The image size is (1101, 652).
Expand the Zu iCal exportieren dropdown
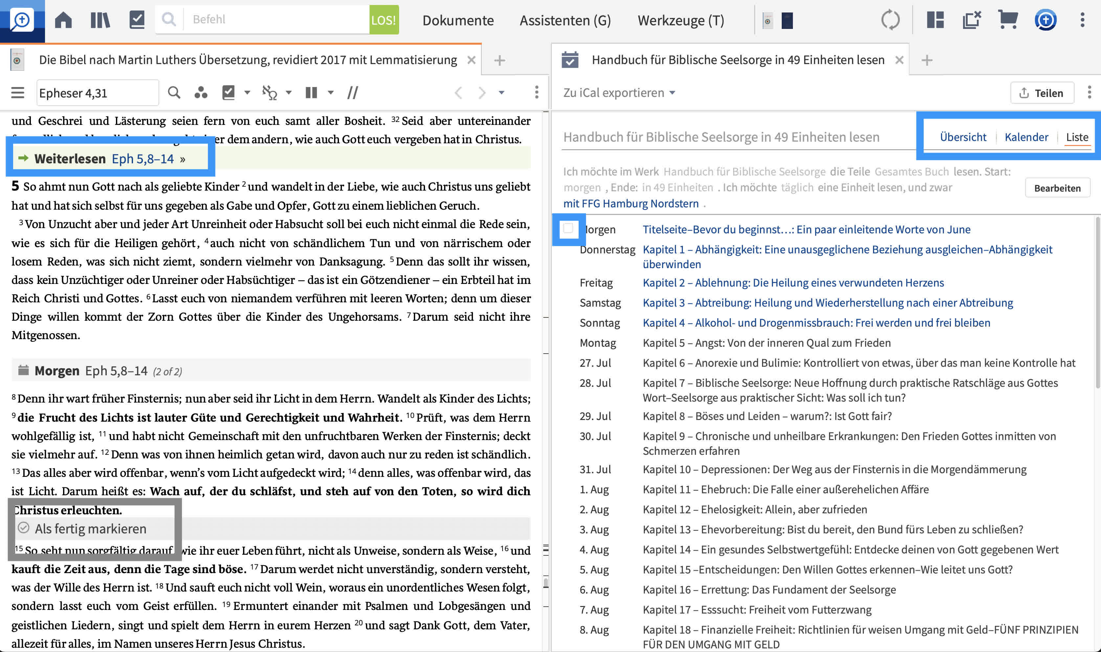pos(619,93)
